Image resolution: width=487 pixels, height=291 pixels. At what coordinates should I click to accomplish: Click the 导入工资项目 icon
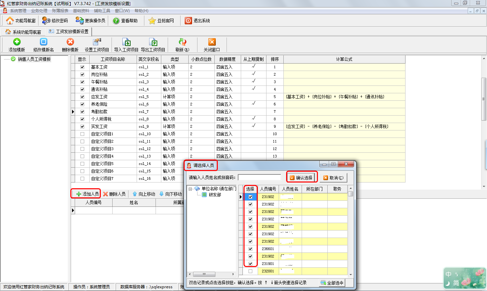pyautogui.click(x=126, y=42)
